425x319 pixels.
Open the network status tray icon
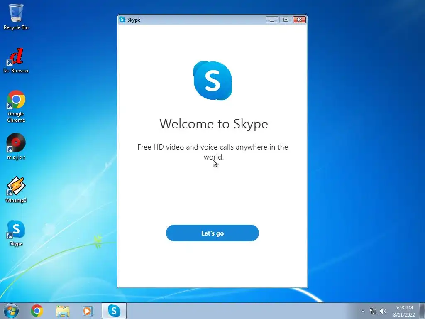pos(373,311)
